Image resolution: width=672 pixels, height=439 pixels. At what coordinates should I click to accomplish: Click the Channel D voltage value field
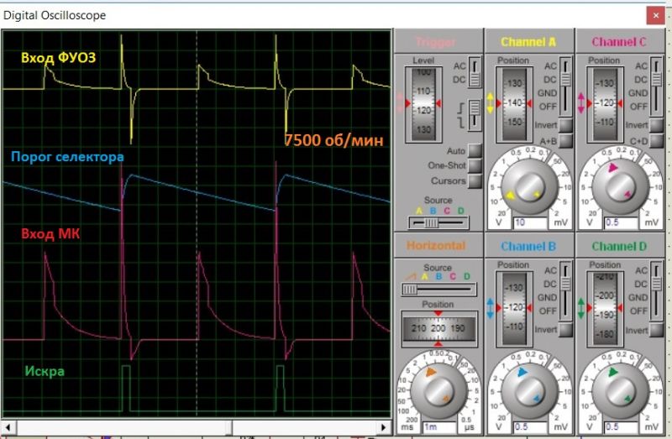[x=622, y=427]
